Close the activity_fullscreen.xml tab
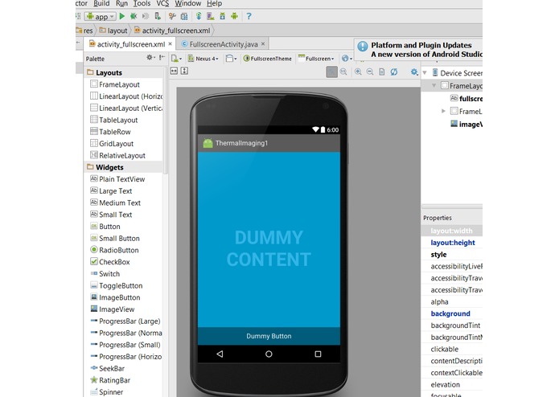 (x=171, y=43)
